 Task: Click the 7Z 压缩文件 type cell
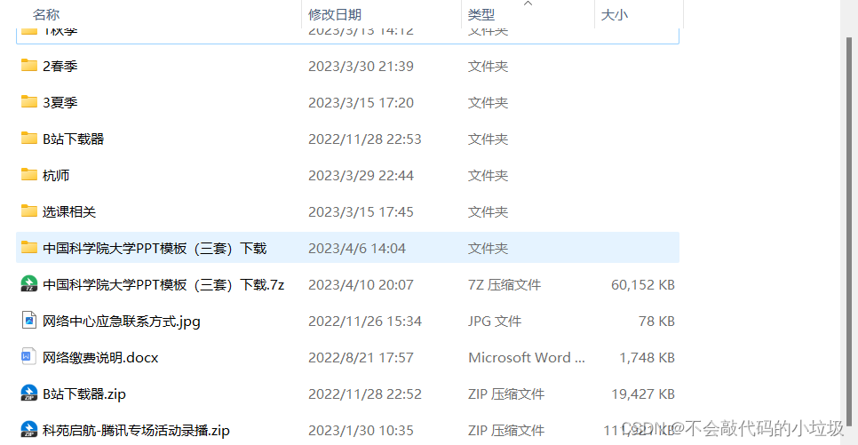[x=504, y=284]
